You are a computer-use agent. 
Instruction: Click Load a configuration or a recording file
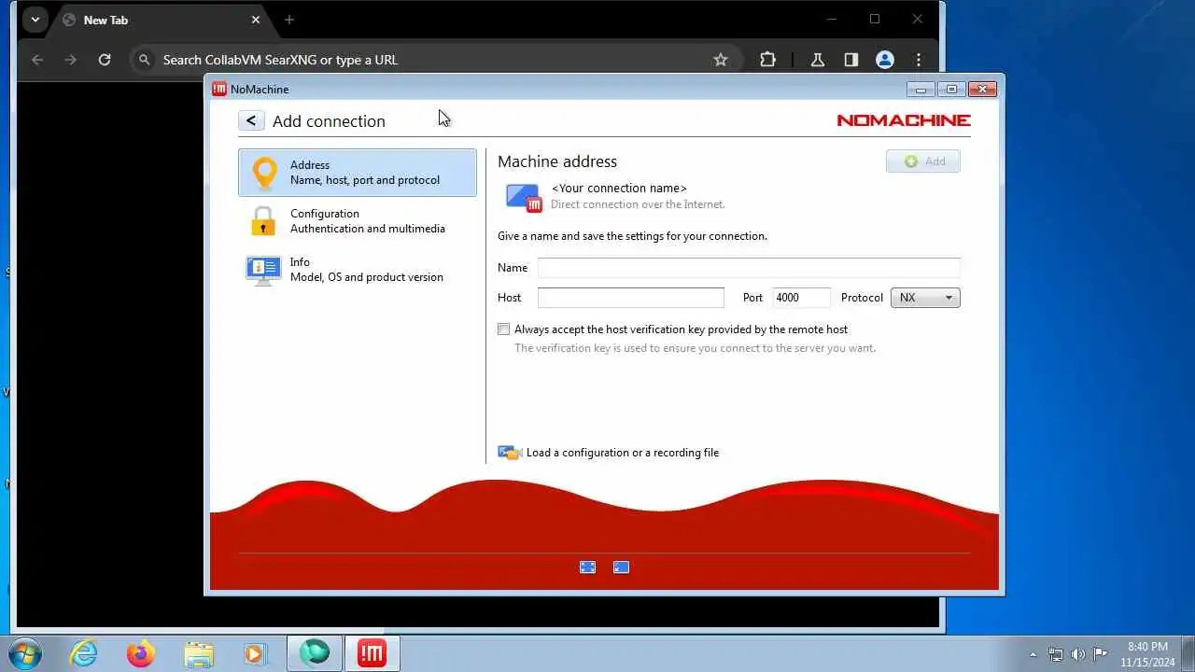click(623, 453)
